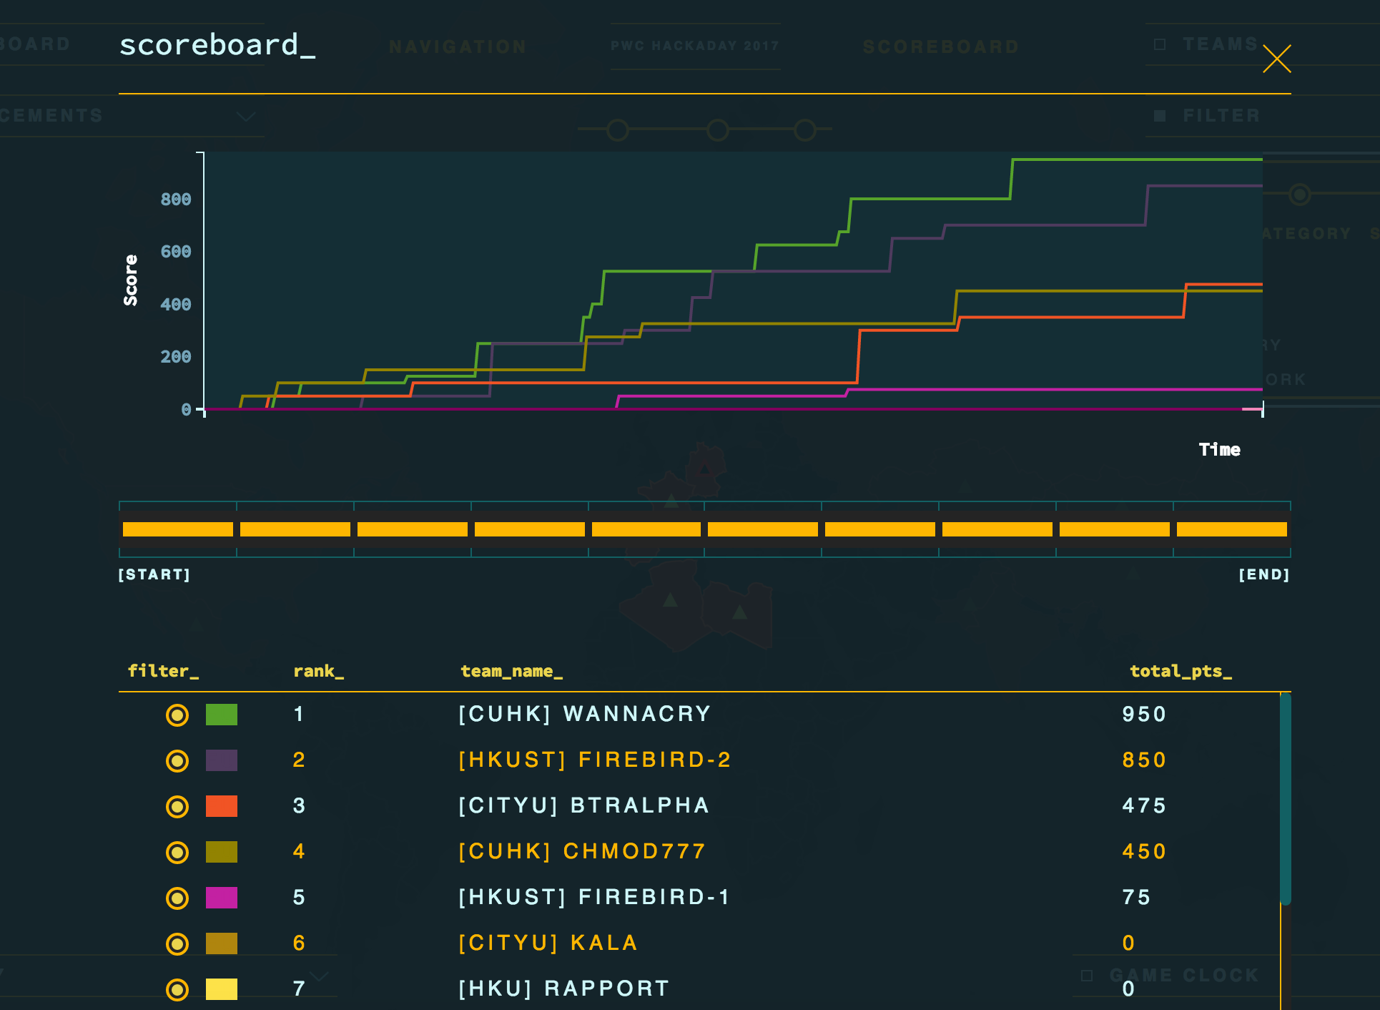Sort by the rank_ column header
The height and width of the screenshot is (1010, 1380).
click(318, 671)
